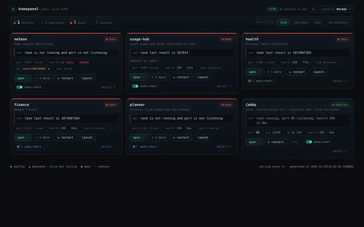The height and width of the screenshot is (227, 364).
Task: Click the '5 down' summary counter
Action: [78, 22]
